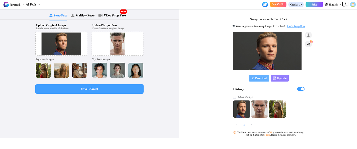The width and height of the screenshot is (357, 149).
Task: Open the feedback speech-bubble icon
Action: click(345, 4)
